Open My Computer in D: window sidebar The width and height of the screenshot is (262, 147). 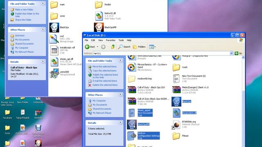[99, 101]
